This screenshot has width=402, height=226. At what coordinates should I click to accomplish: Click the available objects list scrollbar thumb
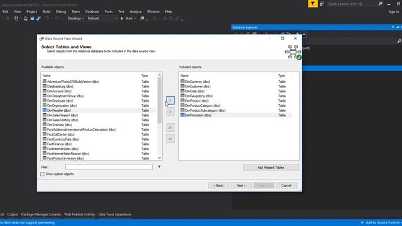click(x=160, y=100)
